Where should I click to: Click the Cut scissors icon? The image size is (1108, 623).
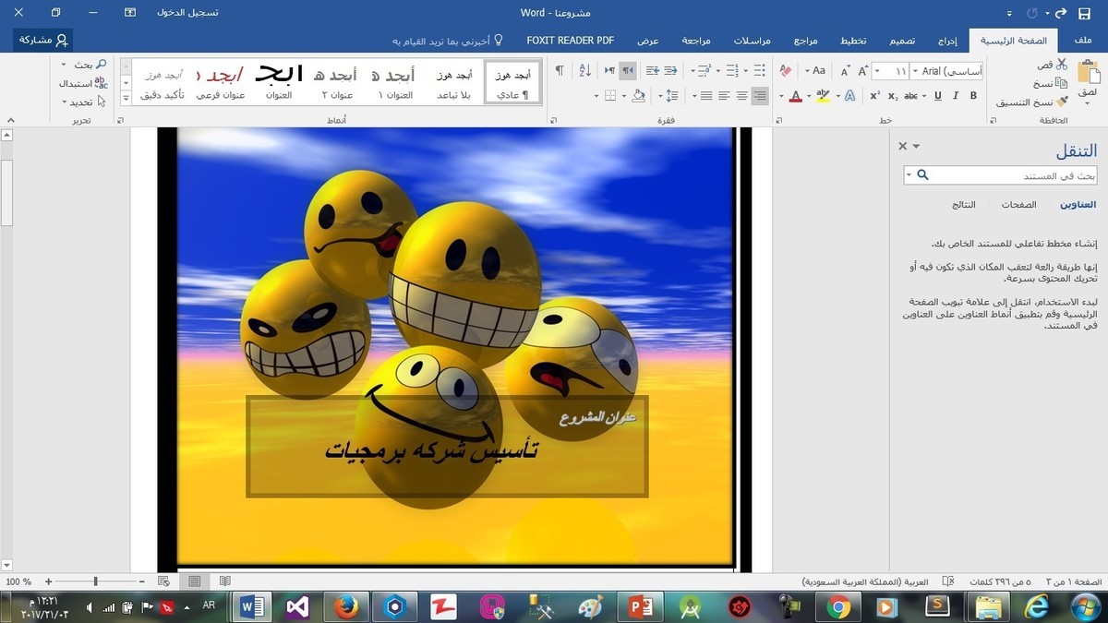[1062, 65]
